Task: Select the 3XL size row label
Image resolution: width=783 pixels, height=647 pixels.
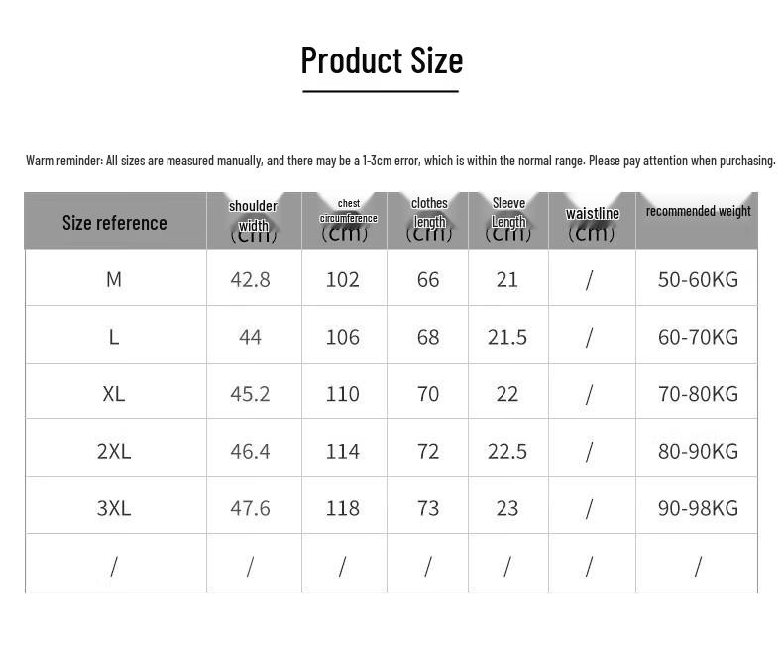Action: 114,508
